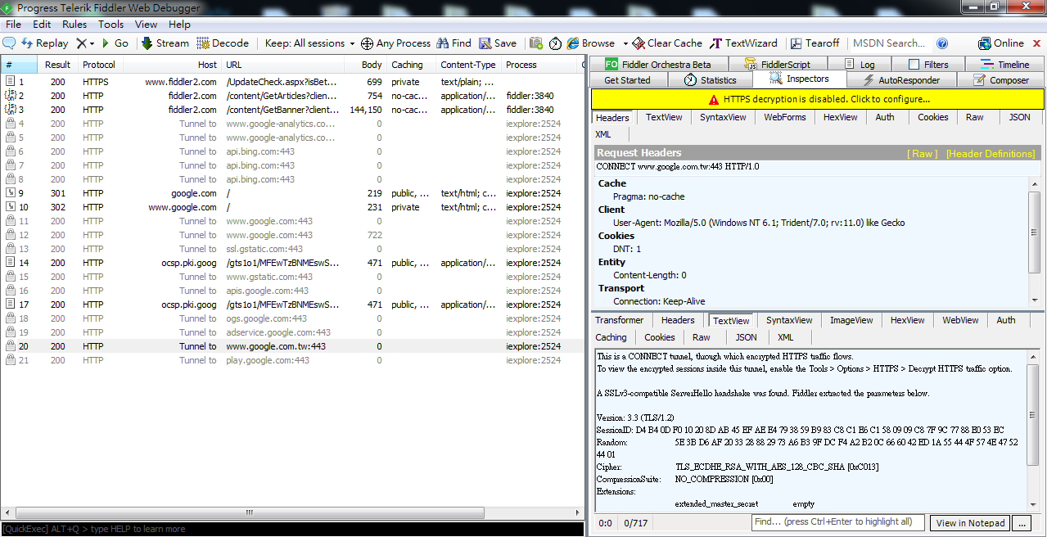Close toolbar with red X icon

point(1036,43)
